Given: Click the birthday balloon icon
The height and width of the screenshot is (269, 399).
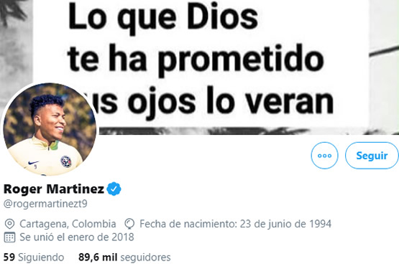Looking at the screenshot, I should tap(129, 224).
